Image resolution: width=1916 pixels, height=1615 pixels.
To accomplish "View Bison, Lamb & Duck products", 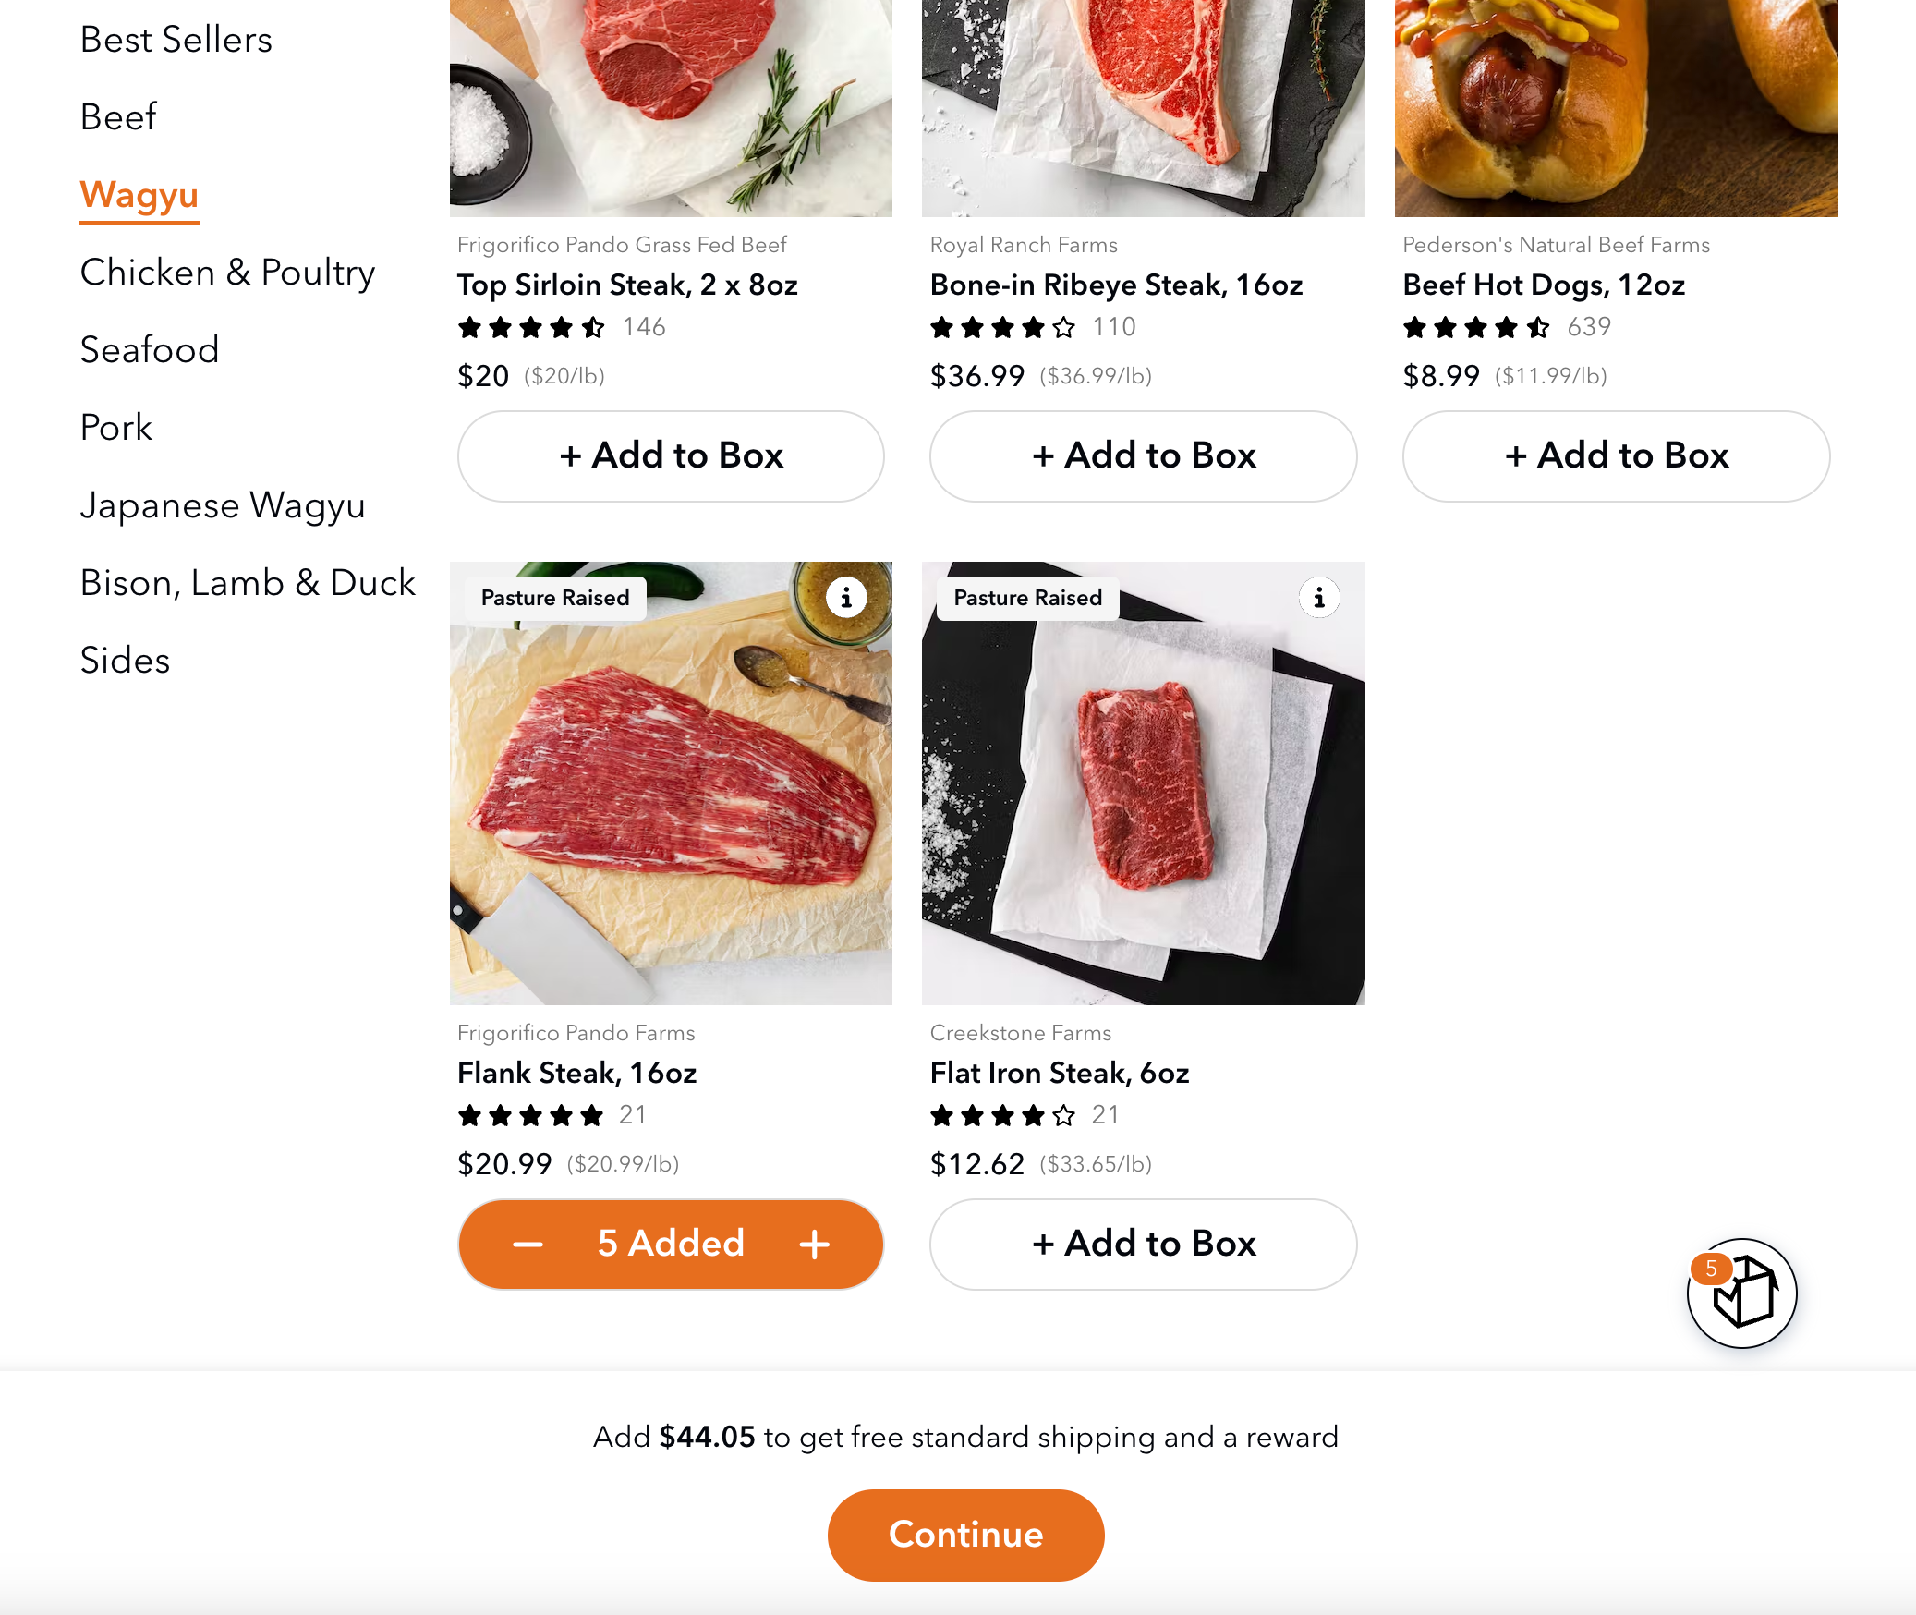I will click(x=247, y=582).
